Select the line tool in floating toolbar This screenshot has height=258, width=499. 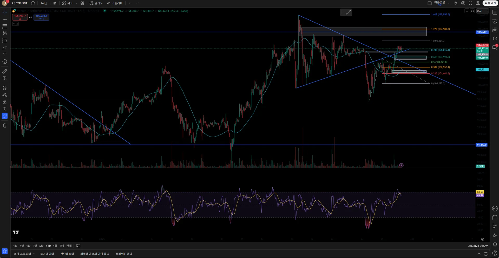coord(349,12)
